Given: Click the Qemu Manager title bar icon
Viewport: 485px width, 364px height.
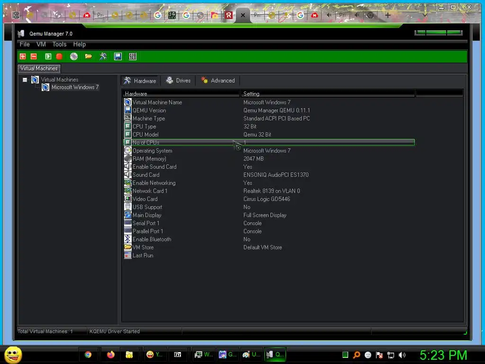Looking at the screenshot, I should (x=21, y=34).
